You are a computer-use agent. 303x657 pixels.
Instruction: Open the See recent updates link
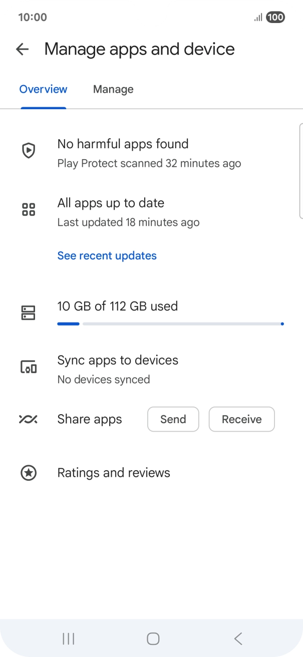[x=107, y=256]
